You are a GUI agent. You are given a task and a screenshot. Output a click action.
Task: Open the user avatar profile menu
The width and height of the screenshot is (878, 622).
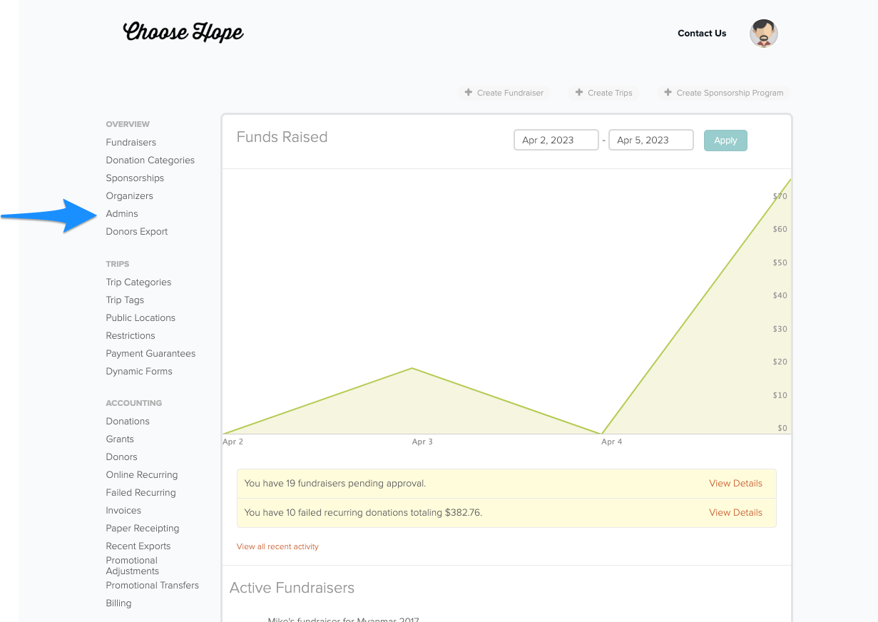tap(763, 34)
